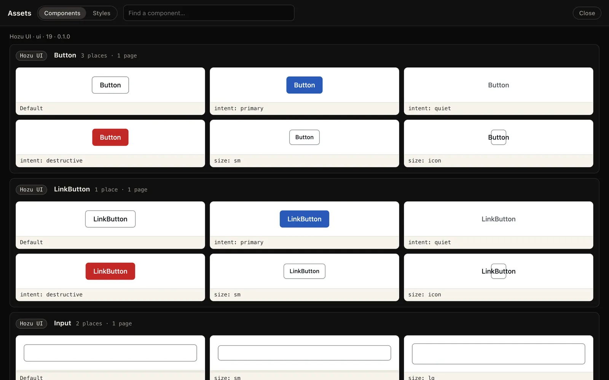Select the Input component heading
The height and width of the screenshot is (380, 609).
click(62, 323)
